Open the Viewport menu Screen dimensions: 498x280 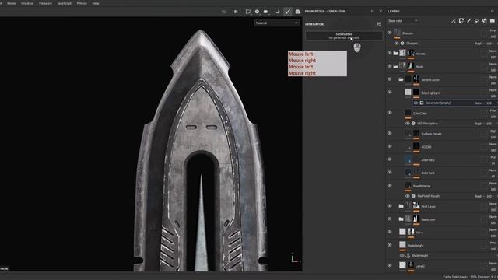45,3
